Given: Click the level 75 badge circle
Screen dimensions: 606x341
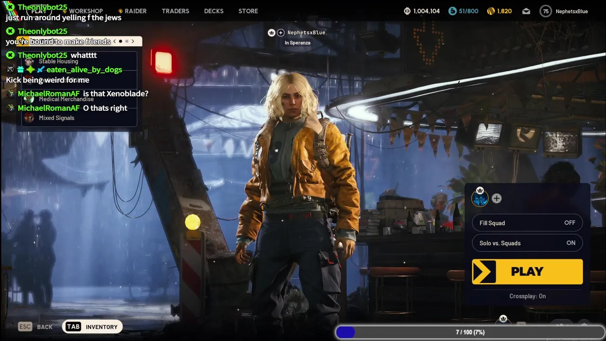Looking at the screenshot, I should pyautogui.click(x=546, y=11).
